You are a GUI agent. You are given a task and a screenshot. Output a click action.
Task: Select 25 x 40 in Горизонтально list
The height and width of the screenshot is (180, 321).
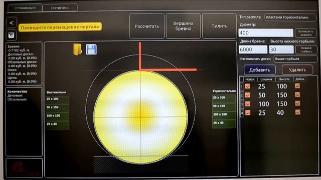224,124
